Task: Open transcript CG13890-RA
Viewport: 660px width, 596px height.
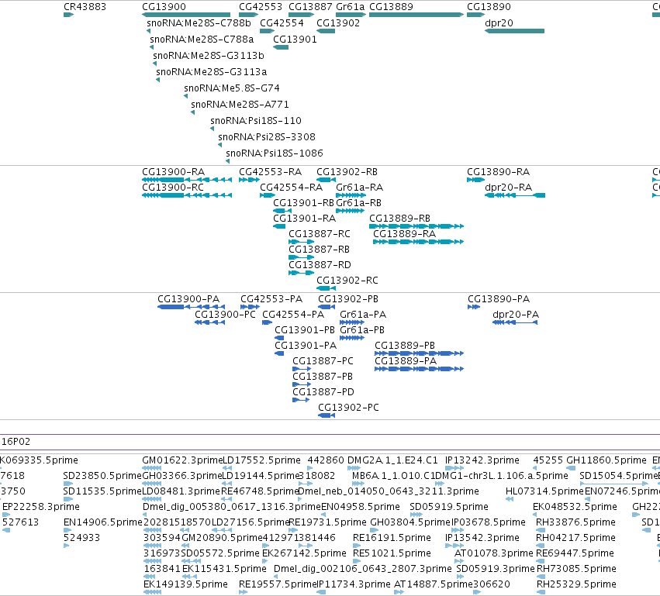Action: (475, 180)
